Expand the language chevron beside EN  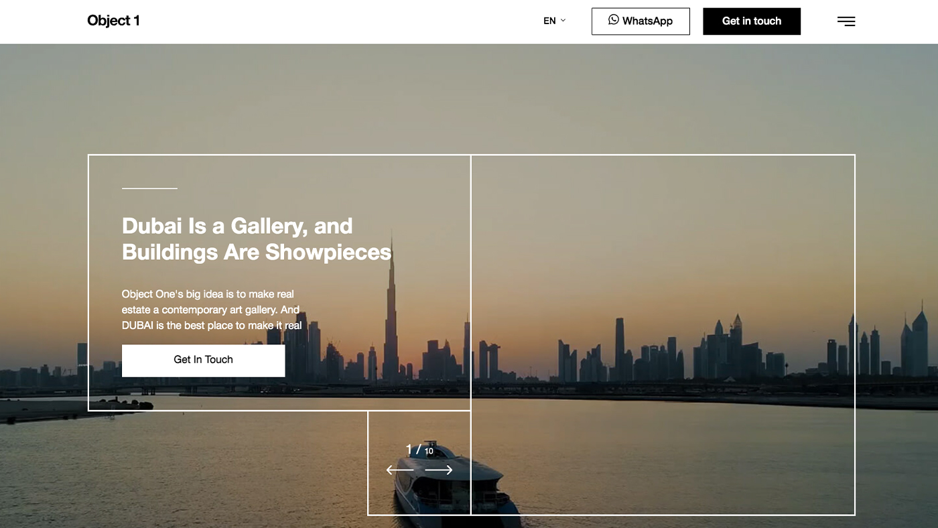[563, 21]
